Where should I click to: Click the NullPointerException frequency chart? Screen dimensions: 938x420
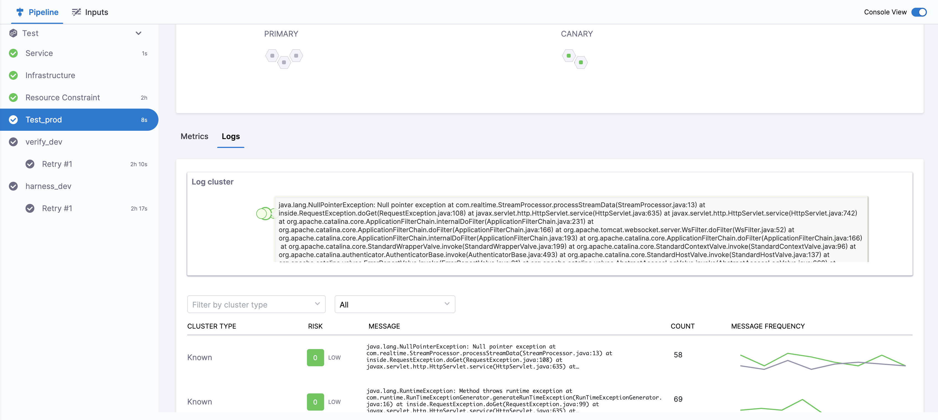823,361
